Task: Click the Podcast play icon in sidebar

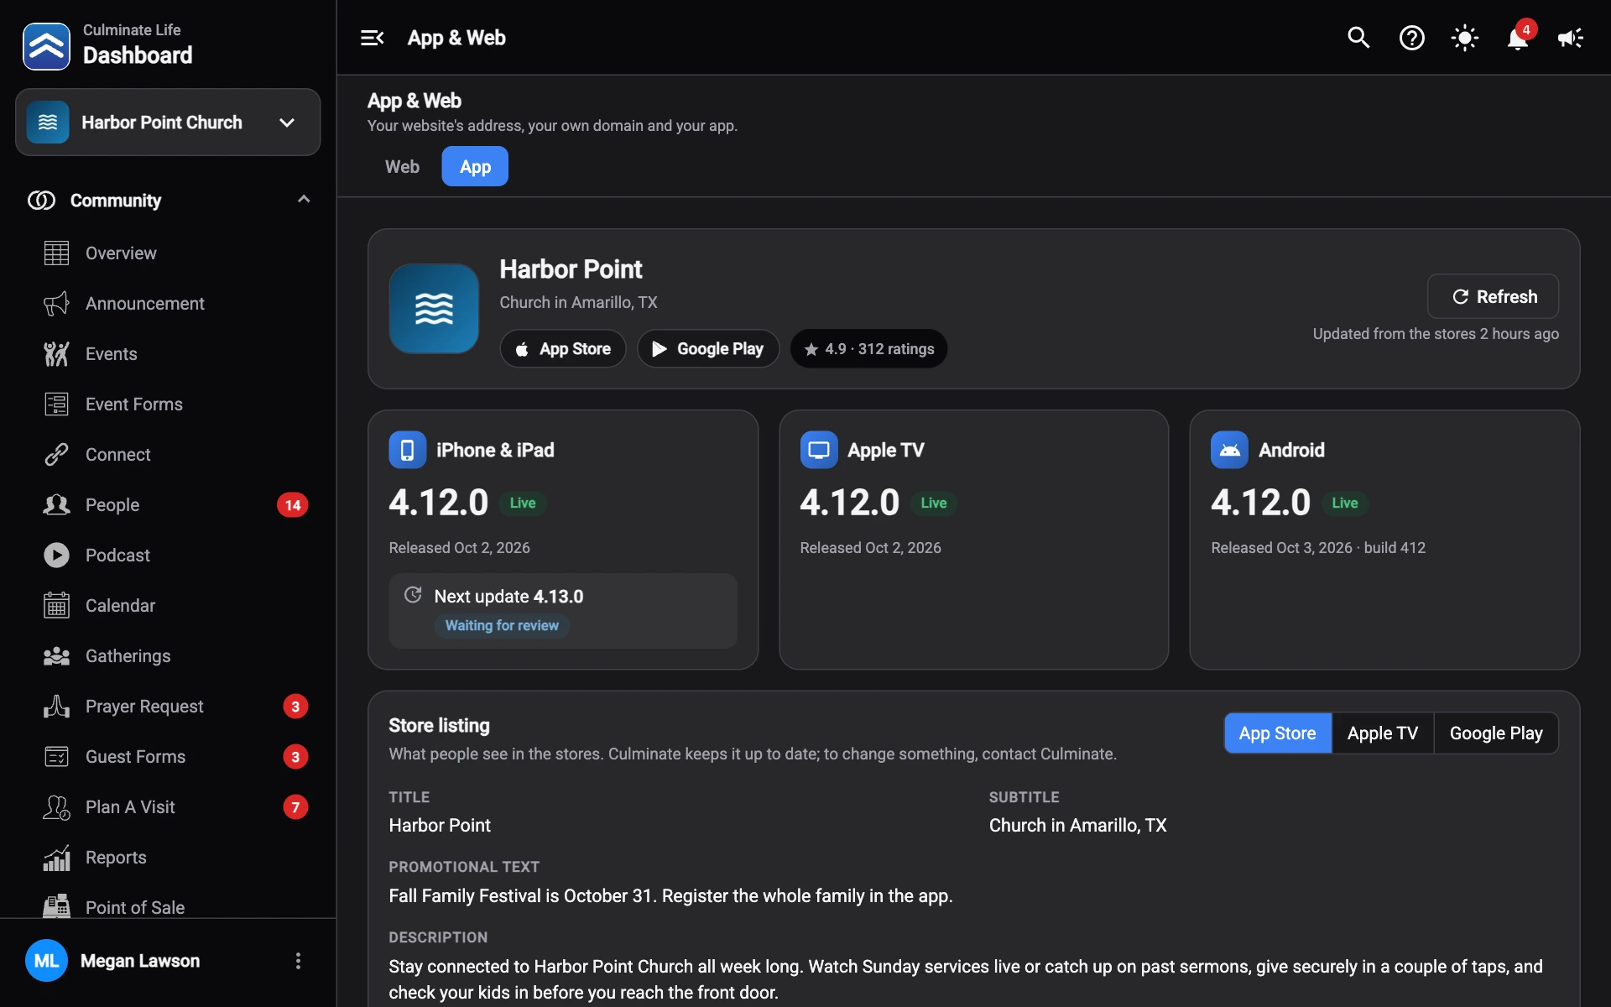Action: click(56, 556)
